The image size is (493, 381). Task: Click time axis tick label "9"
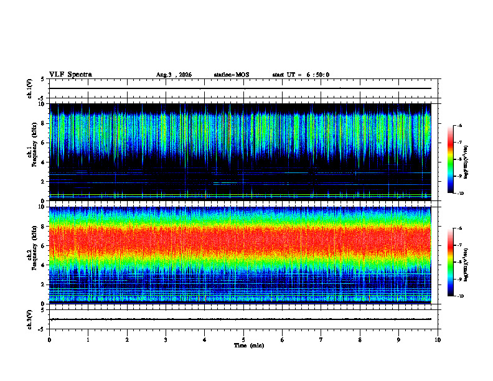click(x=398, y=340)
